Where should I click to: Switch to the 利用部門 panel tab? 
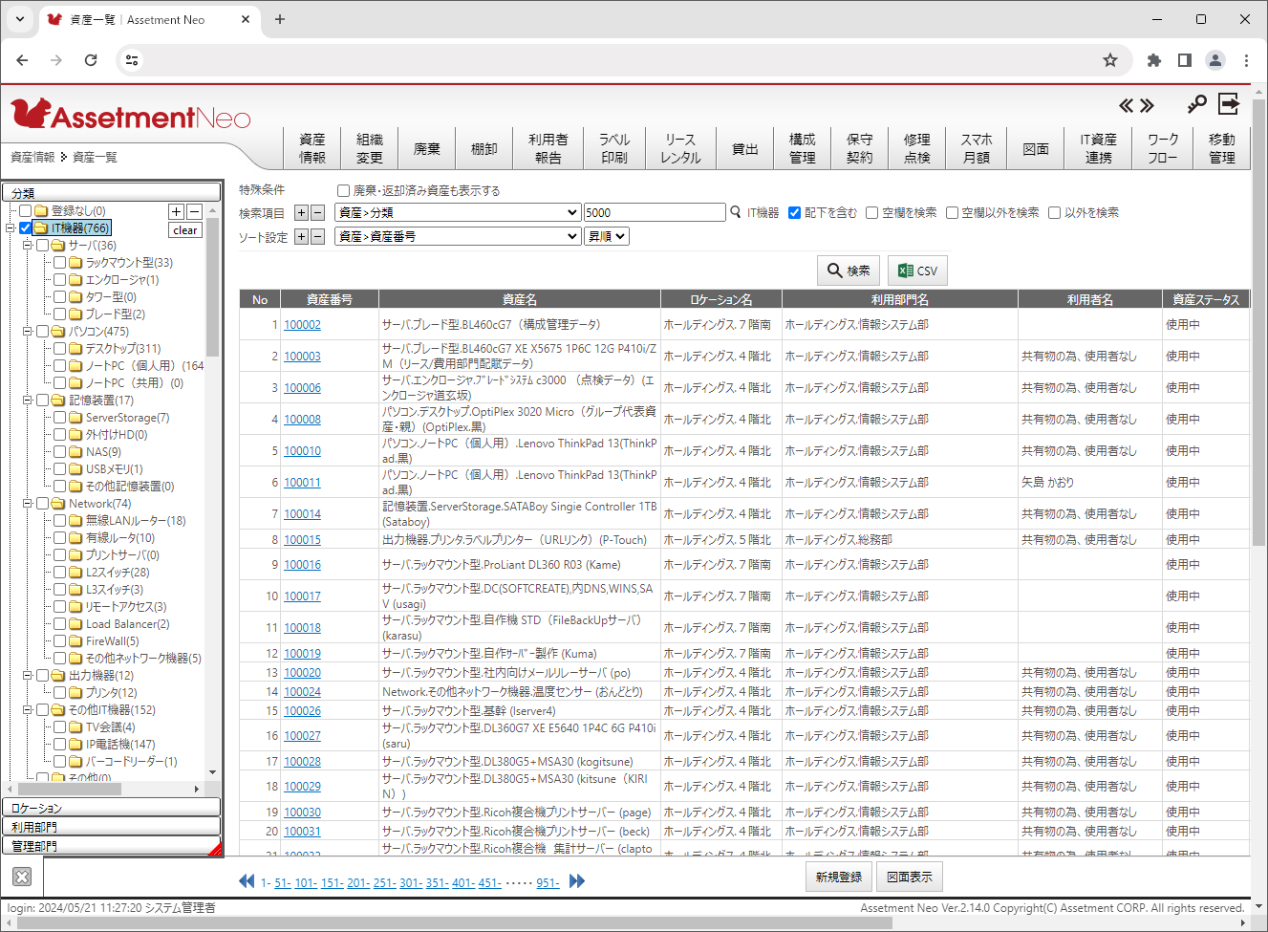(111, 826)
